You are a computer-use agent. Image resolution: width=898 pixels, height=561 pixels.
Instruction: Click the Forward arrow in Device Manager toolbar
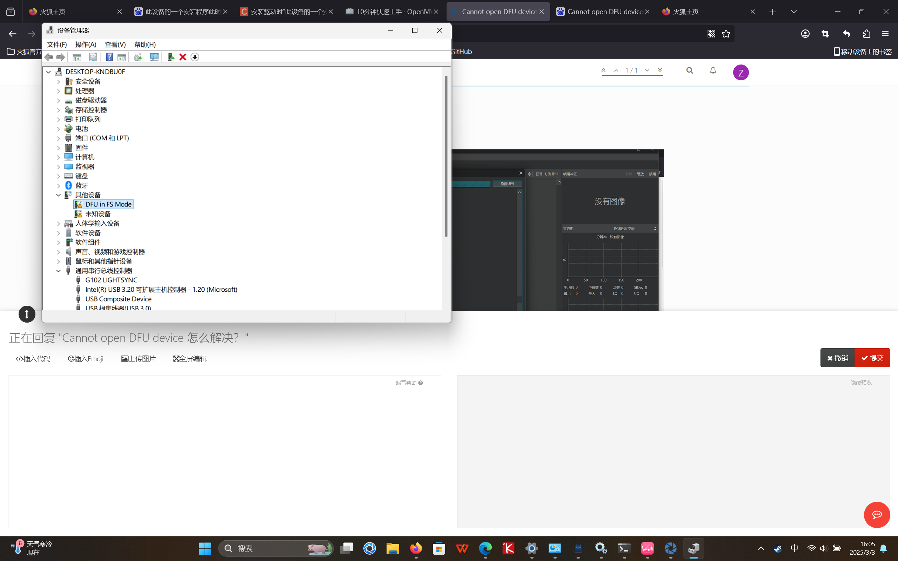(x=60, y=57)
